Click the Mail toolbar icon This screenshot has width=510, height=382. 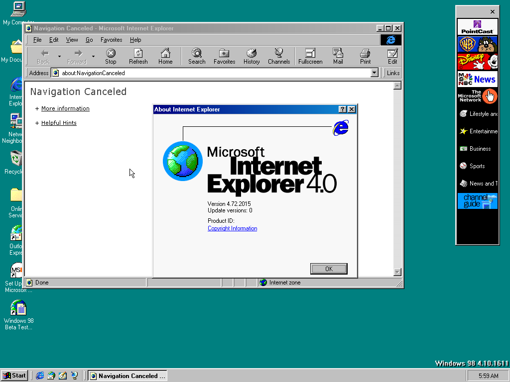tap(338, 57)
